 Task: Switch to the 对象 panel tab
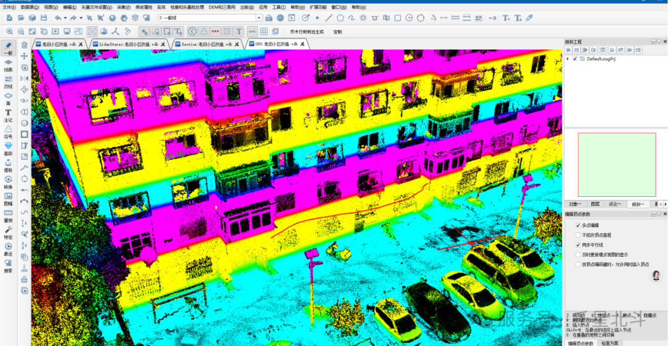click(x=575, y=204)
